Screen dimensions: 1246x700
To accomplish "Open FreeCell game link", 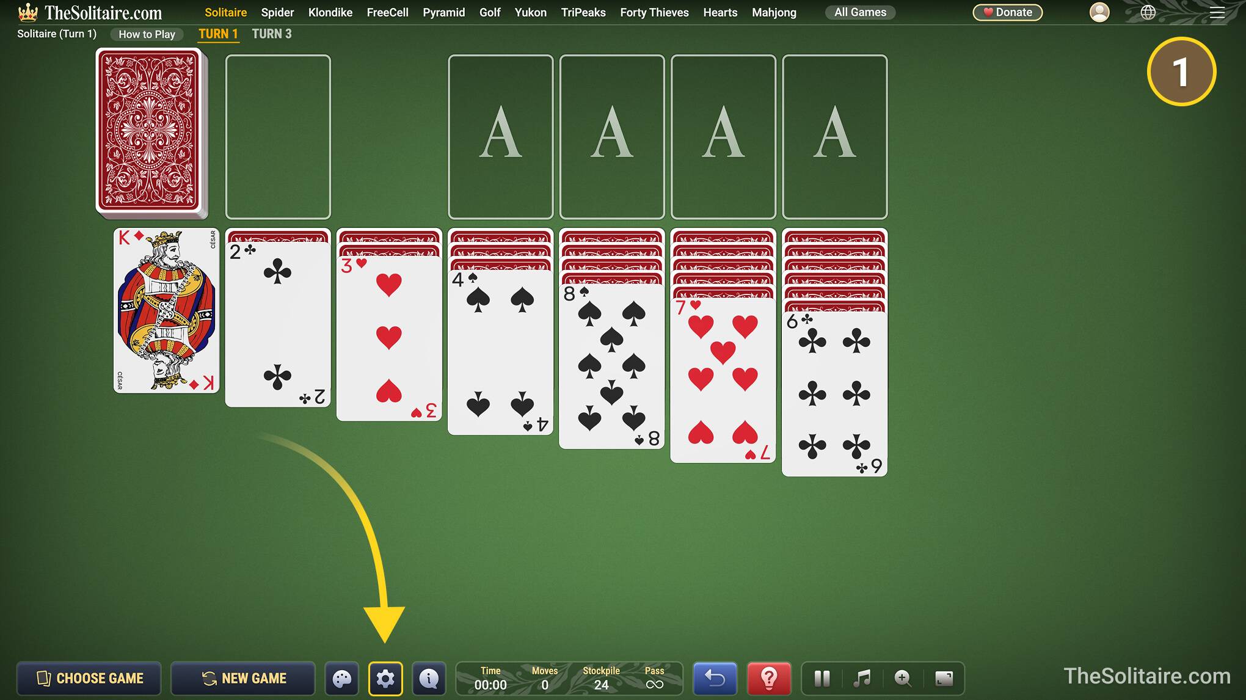I will [387, 12].
